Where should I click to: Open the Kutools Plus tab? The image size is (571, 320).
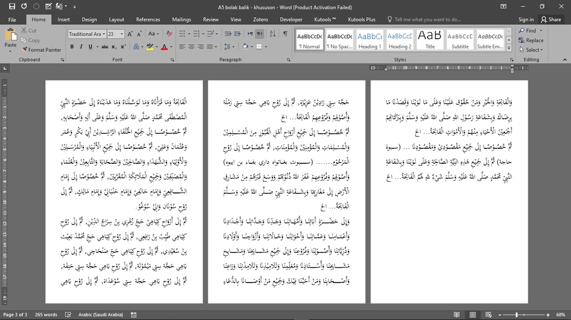click(362, 19)
